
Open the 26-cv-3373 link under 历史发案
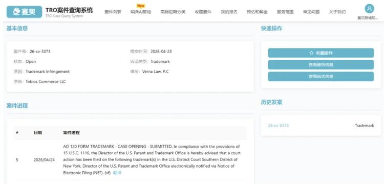(x=278, y=125)
